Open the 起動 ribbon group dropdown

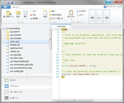click(x=107, y=17)
